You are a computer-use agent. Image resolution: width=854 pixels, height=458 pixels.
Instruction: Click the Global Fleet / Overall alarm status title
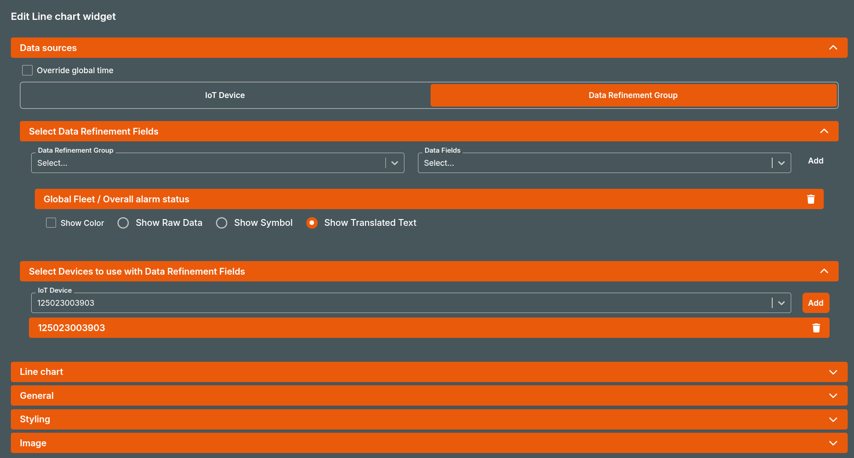coord(116,199)
